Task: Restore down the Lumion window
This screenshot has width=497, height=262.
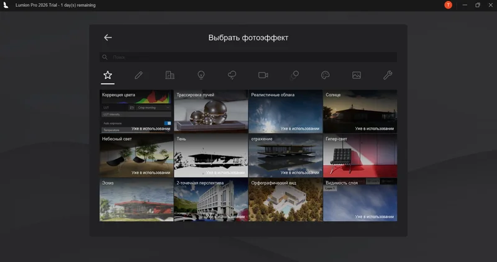Action: 478,5
